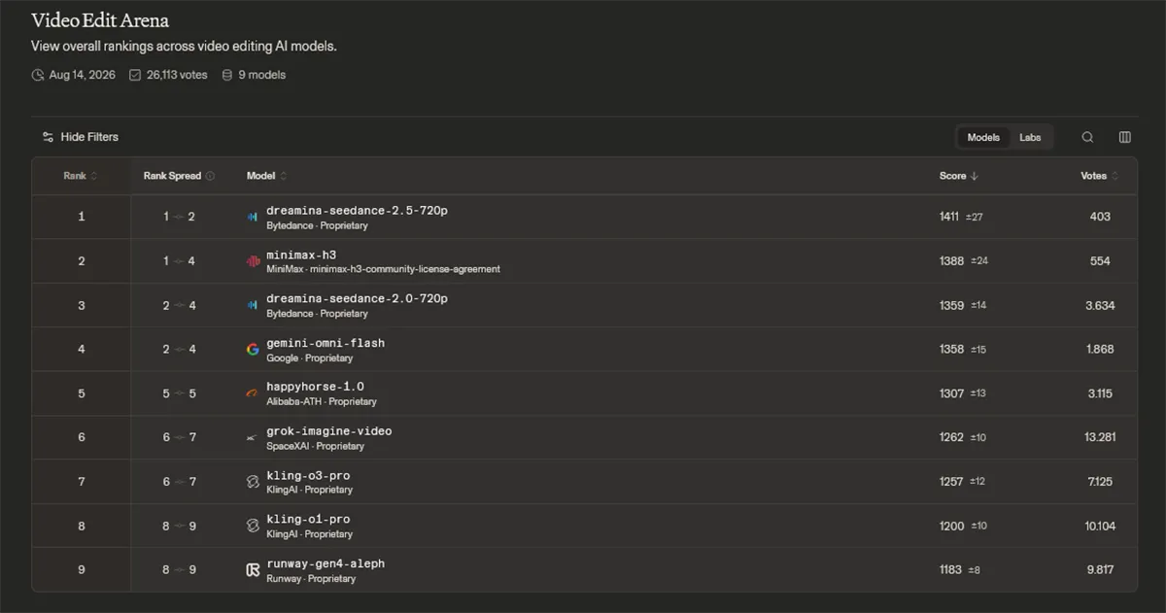This screenshot has width=1166, height=613.
Task: Click the Rank Spread info icon
Action: click(210, 176)
